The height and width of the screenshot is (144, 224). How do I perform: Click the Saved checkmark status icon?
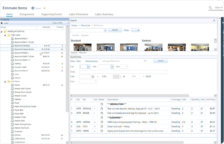click(x=33, y=7)
